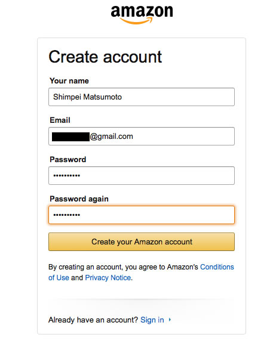The height and width of the screenshot is (344, 273).
Task: Open the Privacy Notice link
Action: click(x=108, y=278)
